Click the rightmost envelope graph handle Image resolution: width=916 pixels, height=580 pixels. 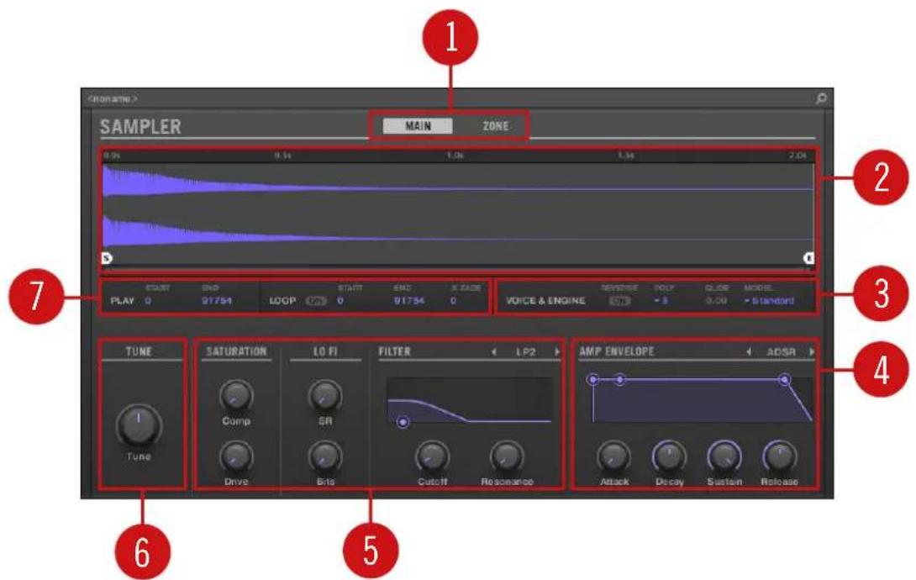tap(785, 380)
